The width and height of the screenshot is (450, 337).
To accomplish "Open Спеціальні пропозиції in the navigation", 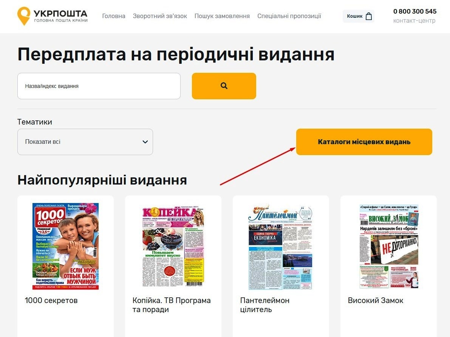I will [x=289, y=16].
